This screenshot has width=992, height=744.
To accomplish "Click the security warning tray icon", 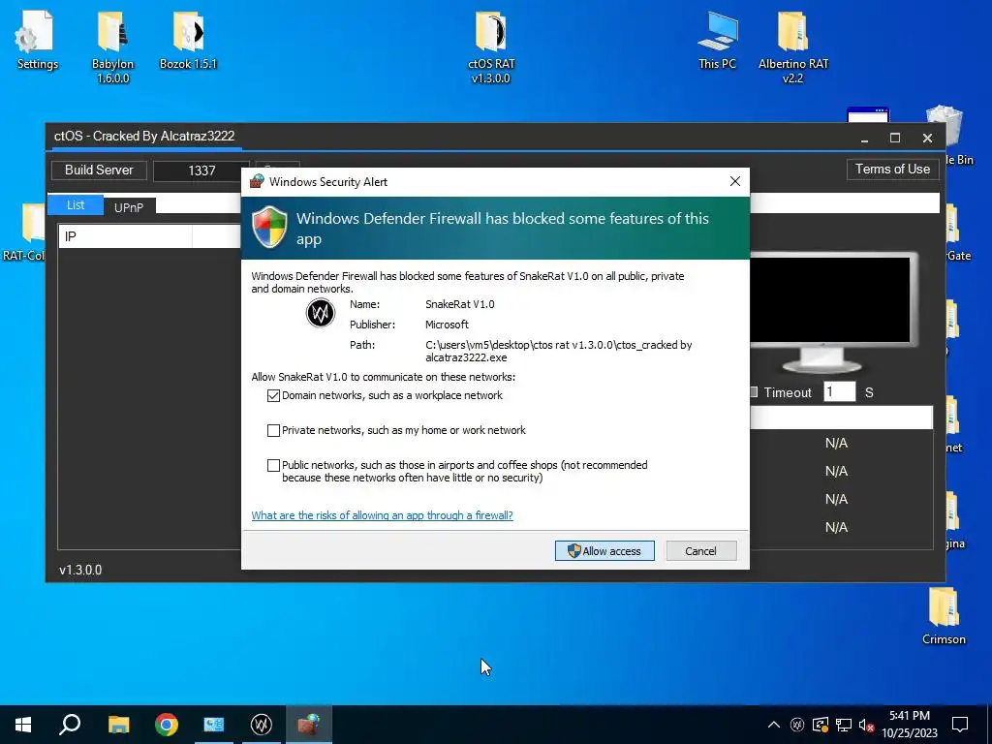I will pos(821,725).
